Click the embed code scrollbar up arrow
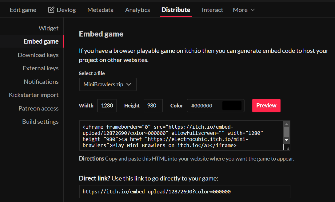This screenshot has width=335, height=202. click(286, 124)
